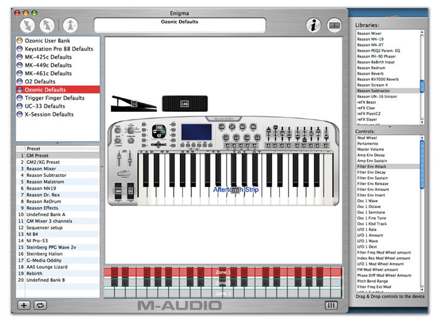Choose reFX Beast in Libraries
442x325 pixels.
click(388, 102)
